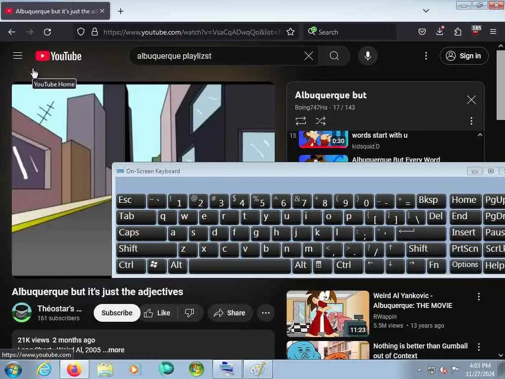
Task: Toggle shuffle playlist in Albuquerque but panel
Action: click(x=321, y=121)
